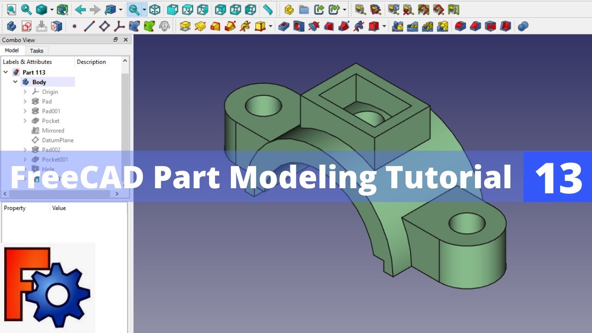This screenshot has height=333, width=592.
Task: Apply the Fillet tool
Action: 460,26
